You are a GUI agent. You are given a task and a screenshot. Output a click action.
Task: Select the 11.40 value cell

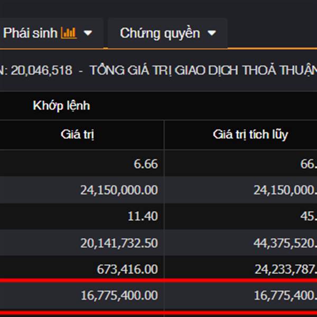point(142,217)
